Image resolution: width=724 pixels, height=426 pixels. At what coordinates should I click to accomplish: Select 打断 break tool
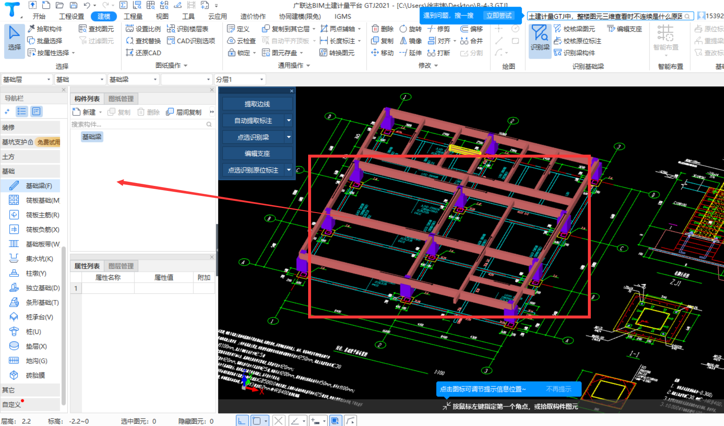(x=439, y=53)
